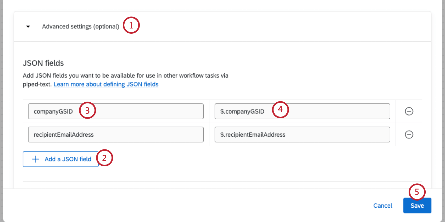Remove the companyGSID JSON field row
Viewport: 445px width, 222px height.
[409, 111]
